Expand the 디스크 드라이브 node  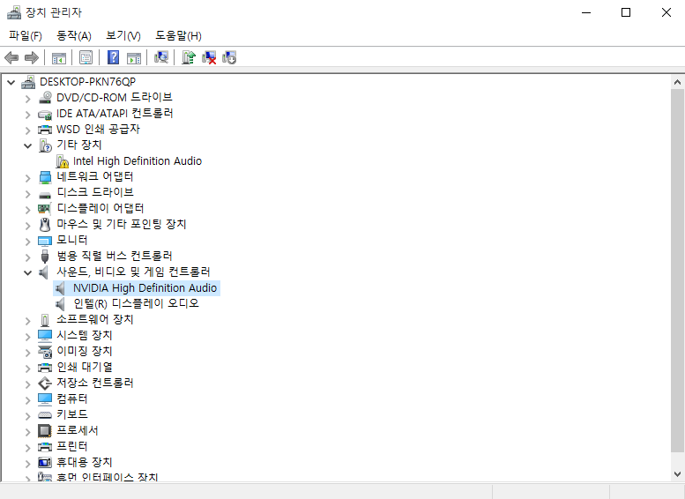pyautogui.click(x=28, y=194)
